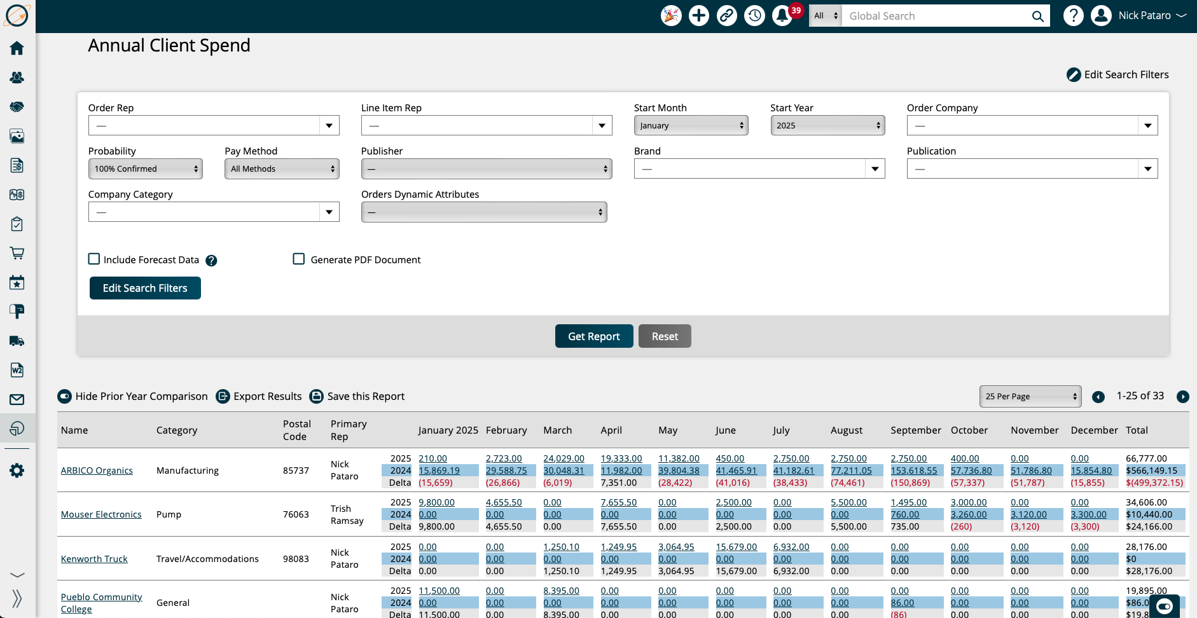Click the Reset button
1197x618 pixels.
click(x=665, y=336)
